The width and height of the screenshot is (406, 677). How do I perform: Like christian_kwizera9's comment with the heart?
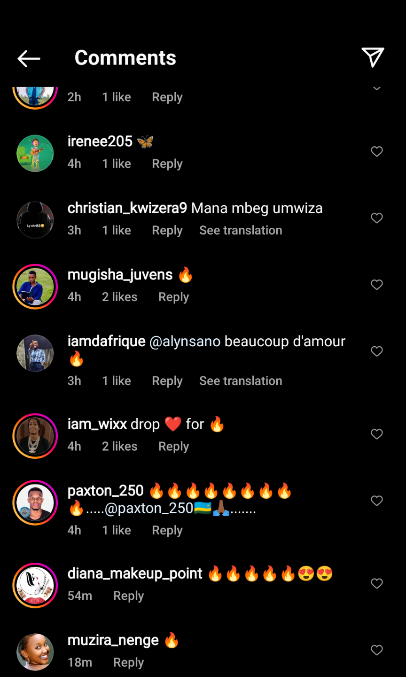(x=377, y=218)
